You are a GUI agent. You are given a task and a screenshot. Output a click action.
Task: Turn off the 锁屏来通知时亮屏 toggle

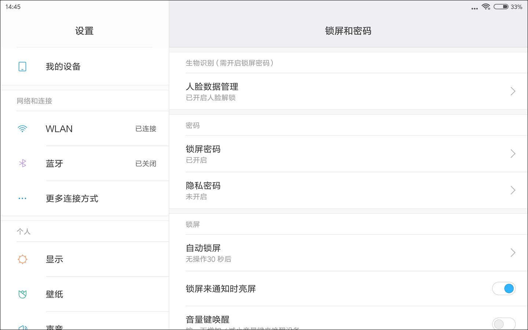[x=504, y=289]
